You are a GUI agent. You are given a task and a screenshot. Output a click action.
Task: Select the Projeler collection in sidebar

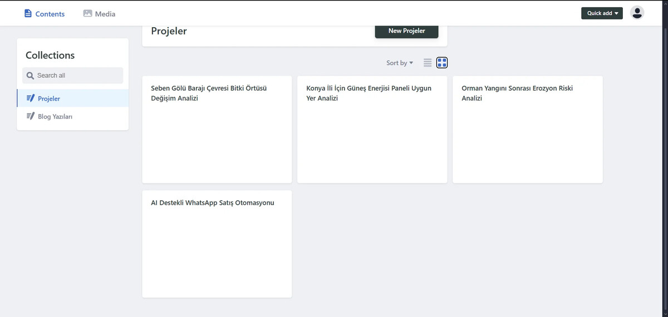click(x=49, y=99)
